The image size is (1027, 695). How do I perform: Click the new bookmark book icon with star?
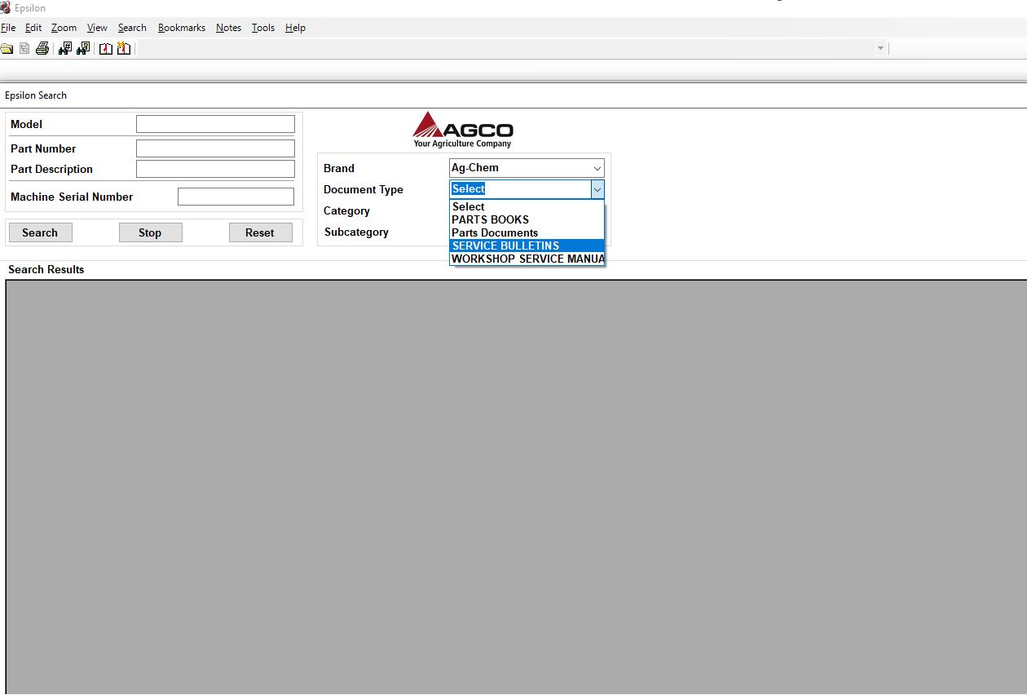[124, 49]
